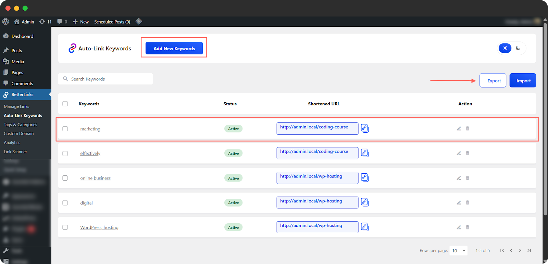Go to the first page of results
548x264 pixels.
(502, 250)
